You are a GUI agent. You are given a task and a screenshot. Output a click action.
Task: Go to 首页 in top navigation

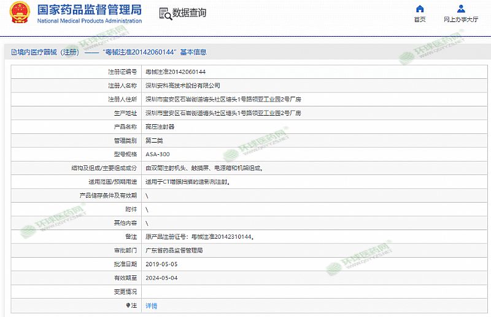coord(420,20)
